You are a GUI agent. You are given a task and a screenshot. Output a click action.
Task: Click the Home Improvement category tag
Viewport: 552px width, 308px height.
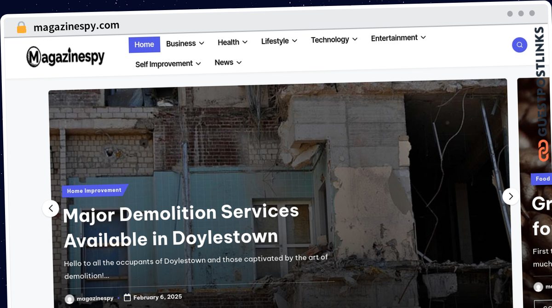pyautogui.click(x=94, y=190)
